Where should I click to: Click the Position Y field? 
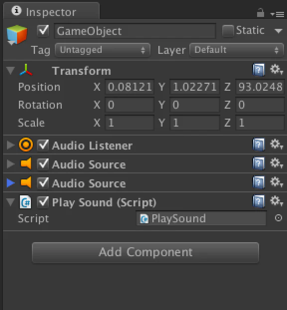pyautogui.click(x=194, y=87)
